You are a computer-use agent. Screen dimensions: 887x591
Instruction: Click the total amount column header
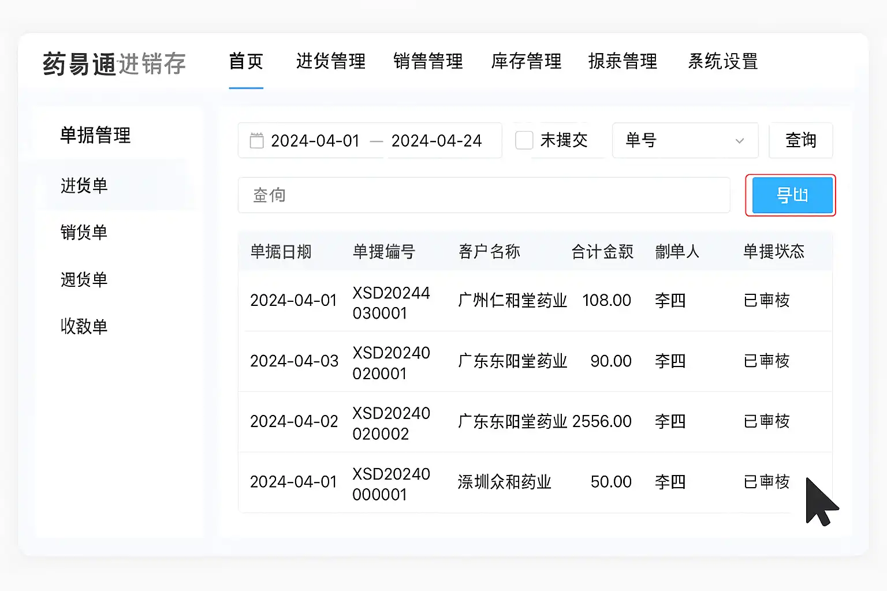pyautogui.click(x=603, y=252)
